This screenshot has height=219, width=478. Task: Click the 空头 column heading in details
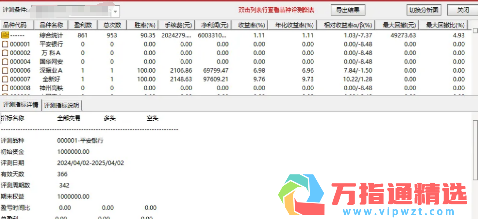coord(152,118)
